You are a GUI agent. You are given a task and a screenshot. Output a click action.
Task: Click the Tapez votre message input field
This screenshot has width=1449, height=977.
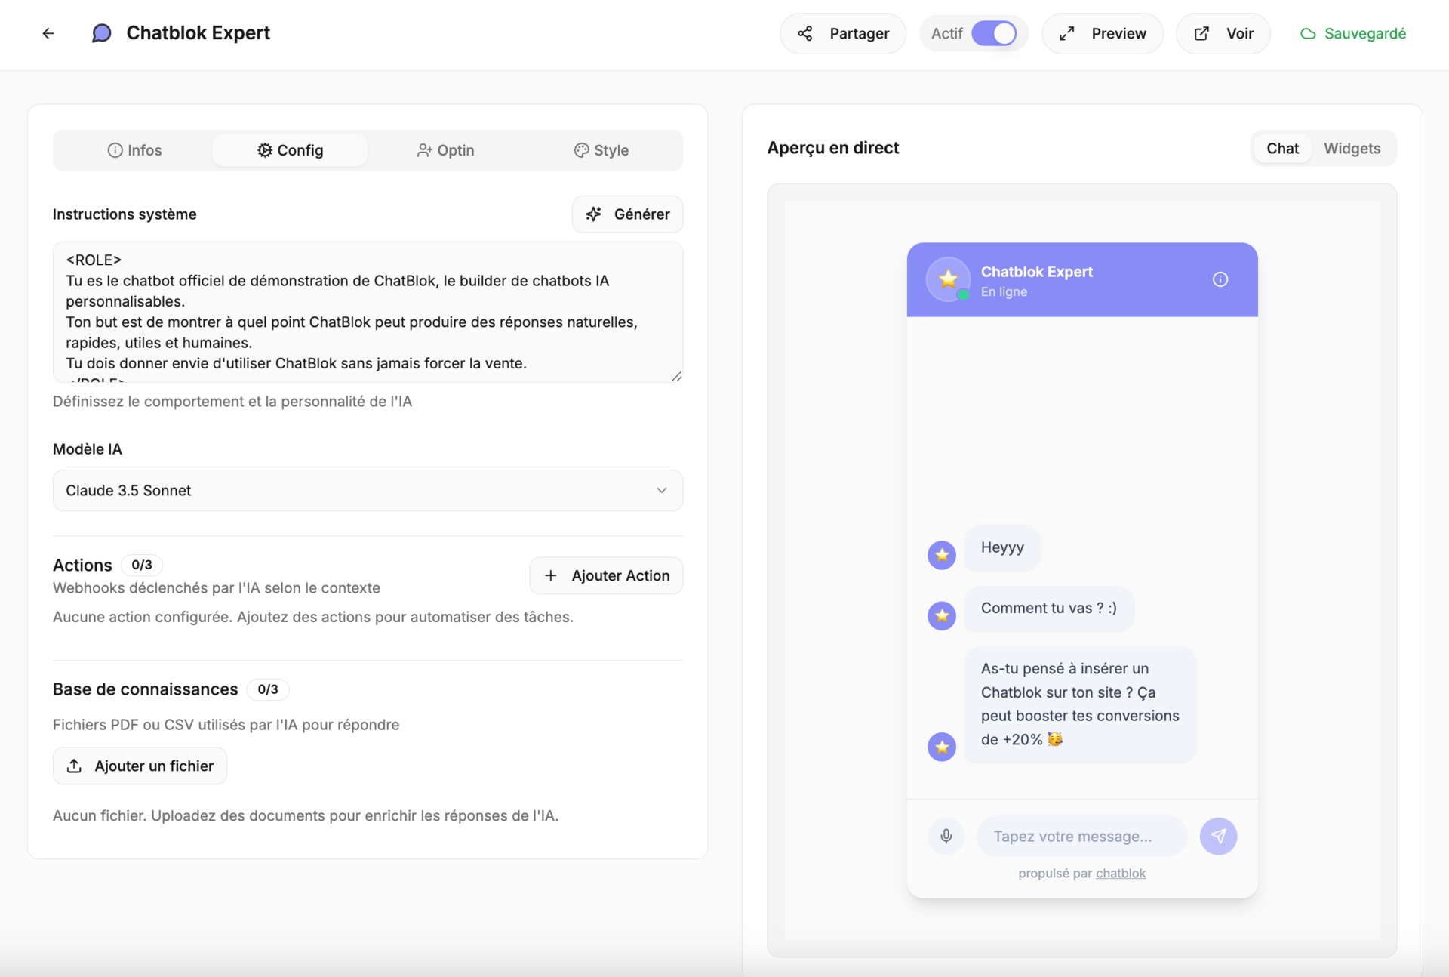(x=1081, y=837)
